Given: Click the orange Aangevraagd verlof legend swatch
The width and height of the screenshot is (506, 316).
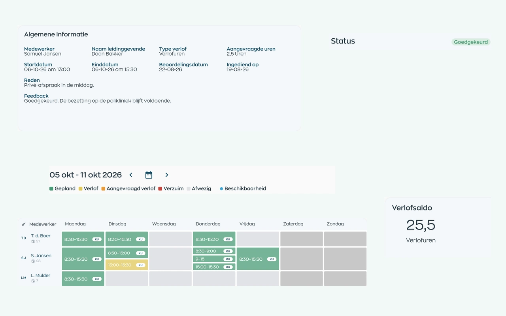Looking at the screenshot, I should pos(104,189).
